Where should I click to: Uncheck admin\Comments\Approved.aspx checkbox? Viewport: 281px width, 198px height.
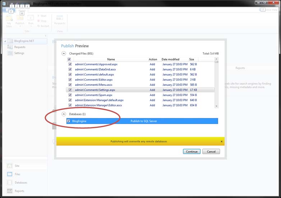70,64
